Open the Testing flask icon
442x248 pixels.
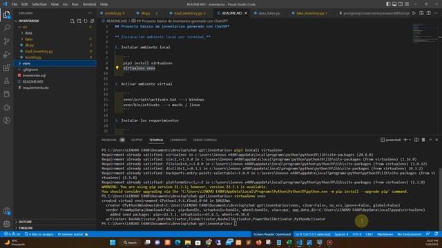[6, 81]
